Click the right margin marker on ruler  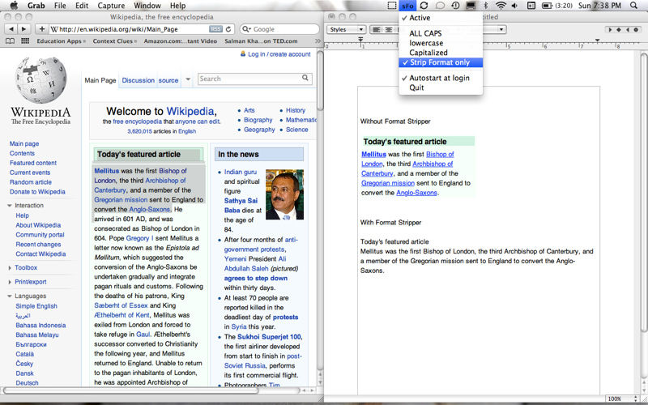point(597,40)
